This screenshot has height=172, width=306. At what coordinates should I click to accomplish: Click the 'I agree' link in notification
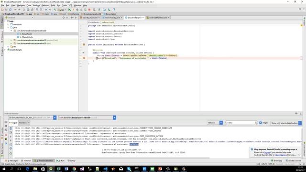click(x=267, y=152)
